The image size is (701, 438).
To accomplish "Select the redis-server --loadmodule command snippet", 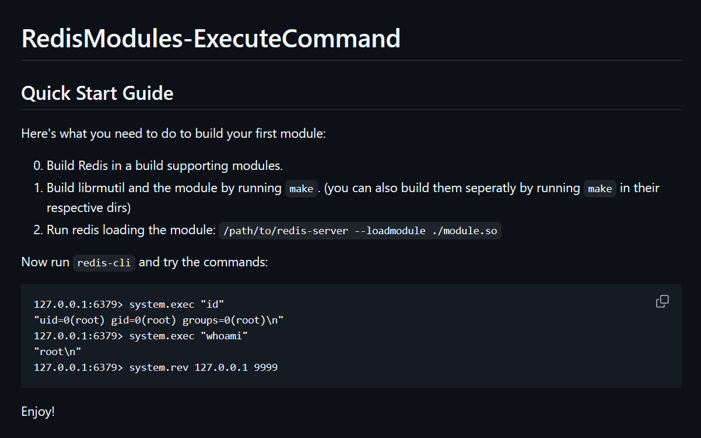I will click(360, 231).
